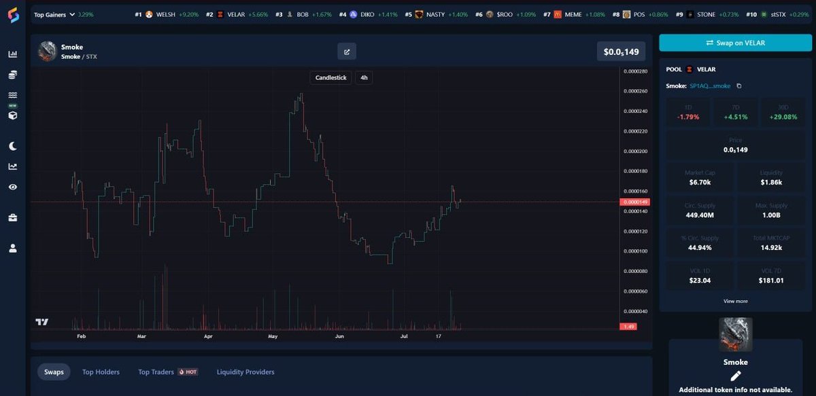Screen dimensions: 816x396
Task: Click the Smoke token avatar in chart header
Action: coord(47,52)
